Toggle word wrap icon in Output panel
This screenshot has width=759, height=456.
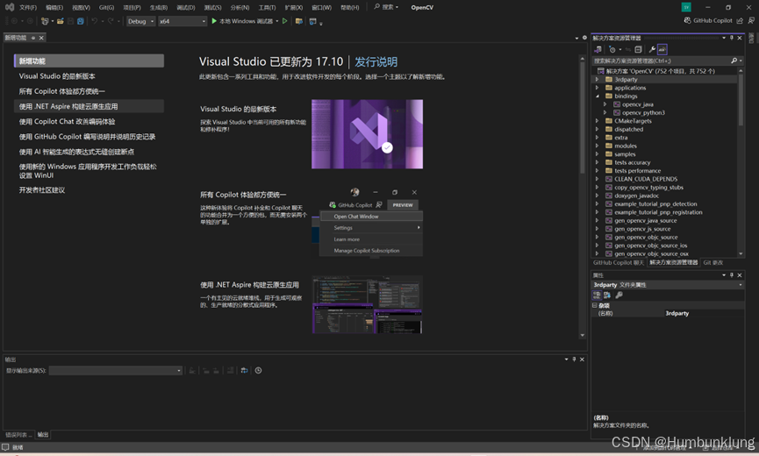[x=245, y=371]
